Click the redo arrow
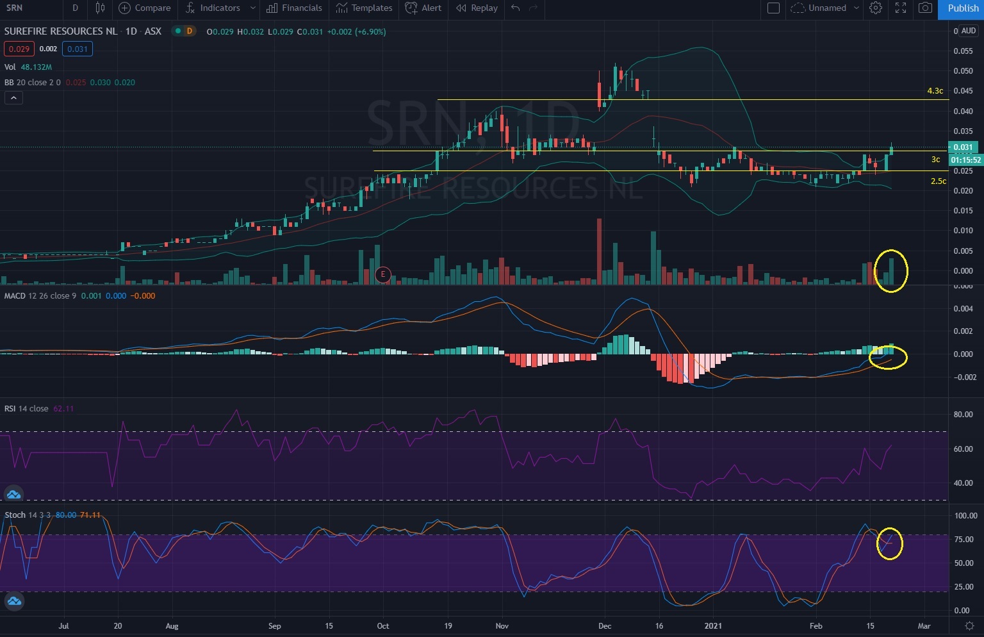This screenshot has width=984, height=637. [533, 8]
